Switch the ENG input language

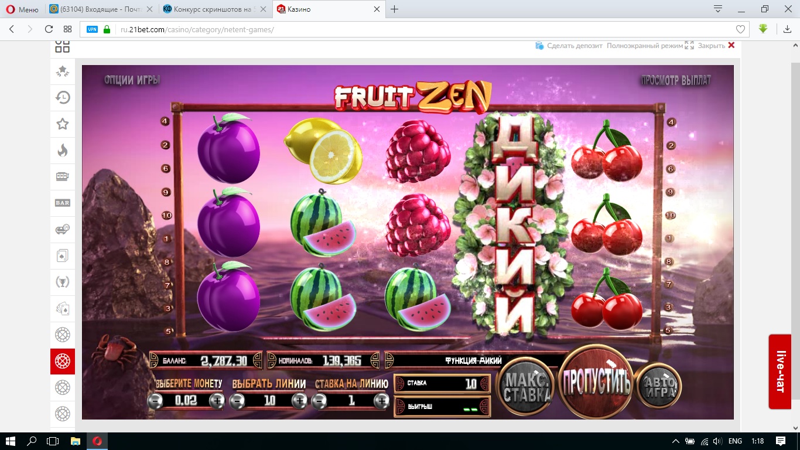(736, 441)
